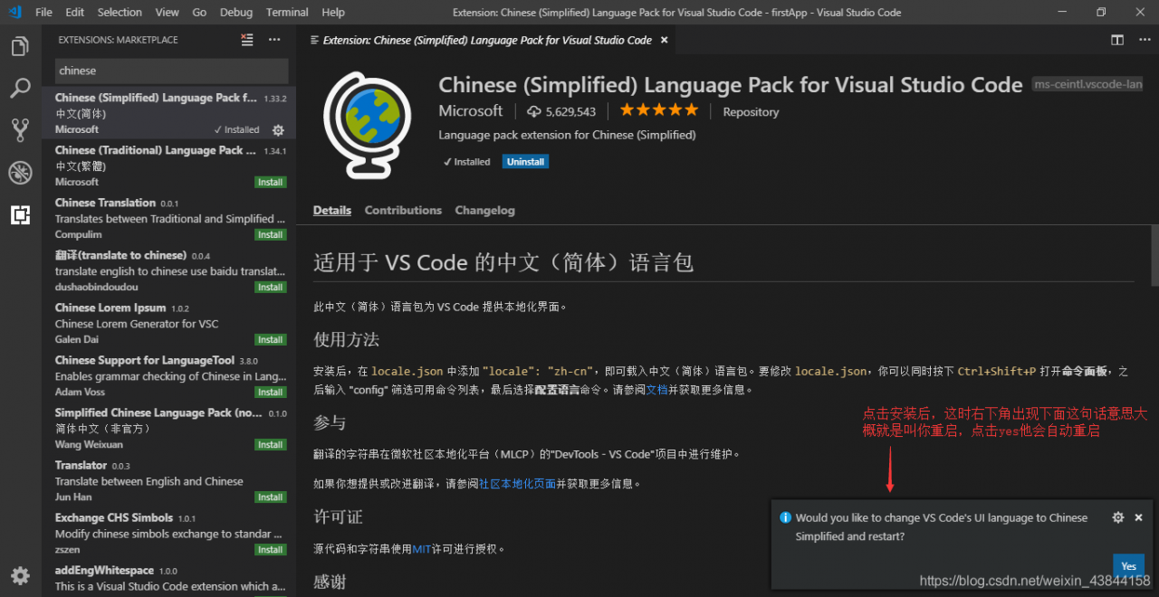Switch to the Details tab
The width and height of the screenshot is (1159, 597).
pyautogui.click(x=332, y=210)
